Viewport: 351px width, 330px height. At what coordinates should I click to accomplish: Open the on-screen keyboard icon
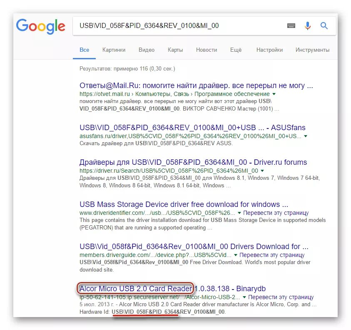pyautogui.click(x=291, y=26)
